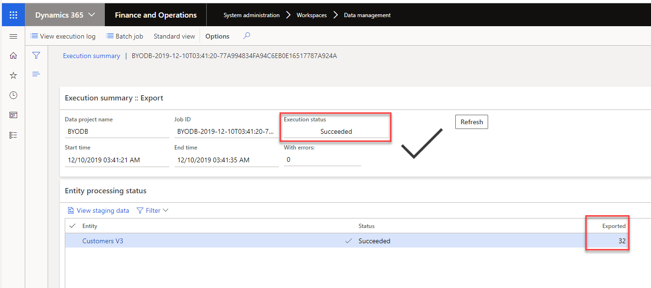Open the Workspaces breadcrumb
This screenshot has height=288, width=651.
(x=311, y=15)
